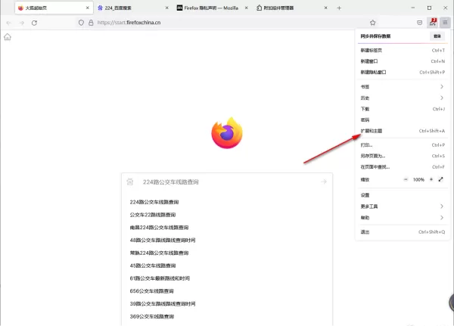Select 退出 quit menu item
The image size is (454, 326).
pyautogui.click(x=403, y=232)
